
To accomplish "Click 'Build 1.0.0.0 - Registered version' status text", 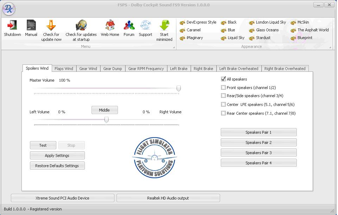I will point(33,209).
